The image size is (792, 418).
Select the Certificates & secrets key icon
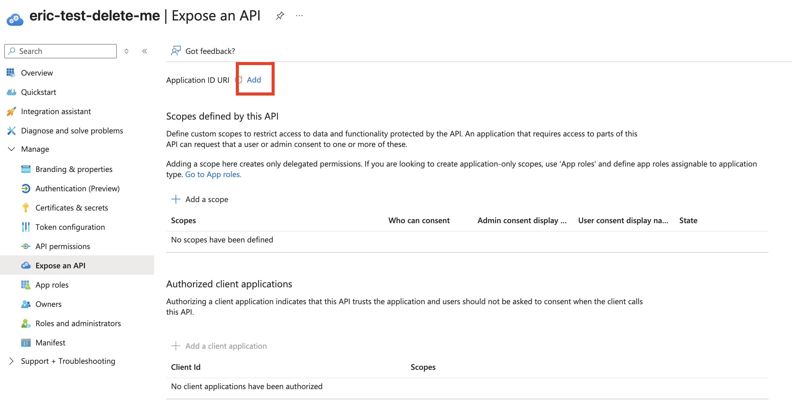[x=26, y=207]
